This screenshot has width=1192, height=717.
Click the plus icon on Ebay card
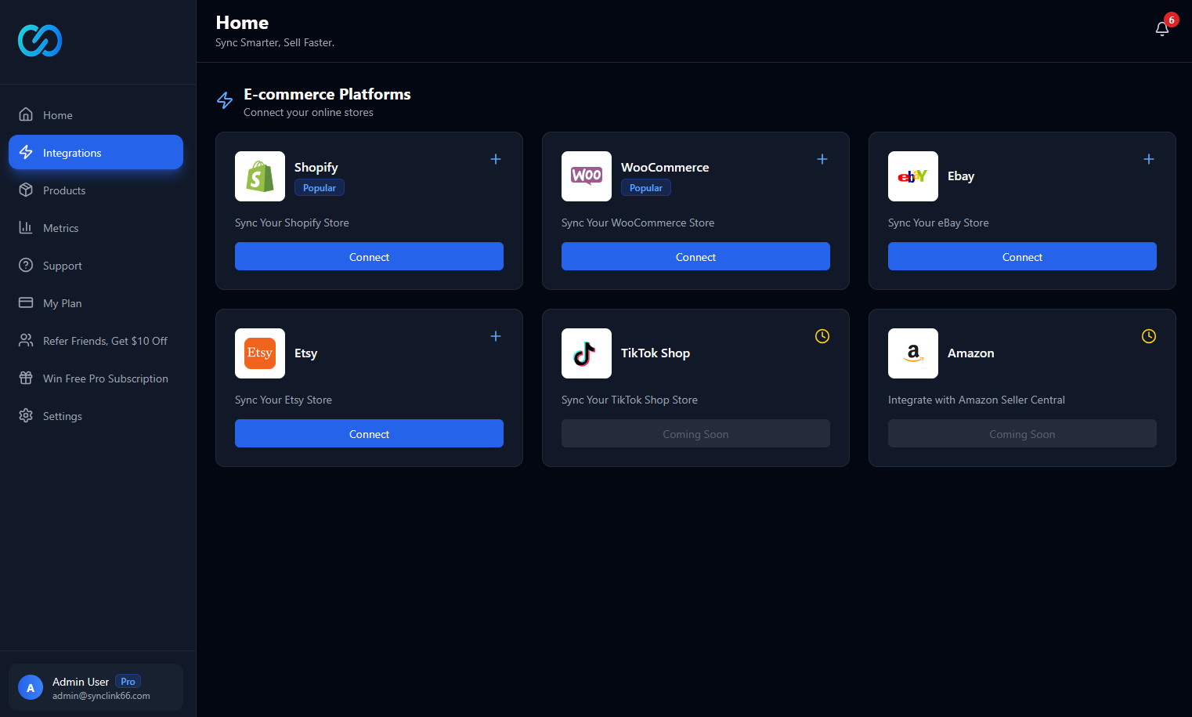[1149, 159]
